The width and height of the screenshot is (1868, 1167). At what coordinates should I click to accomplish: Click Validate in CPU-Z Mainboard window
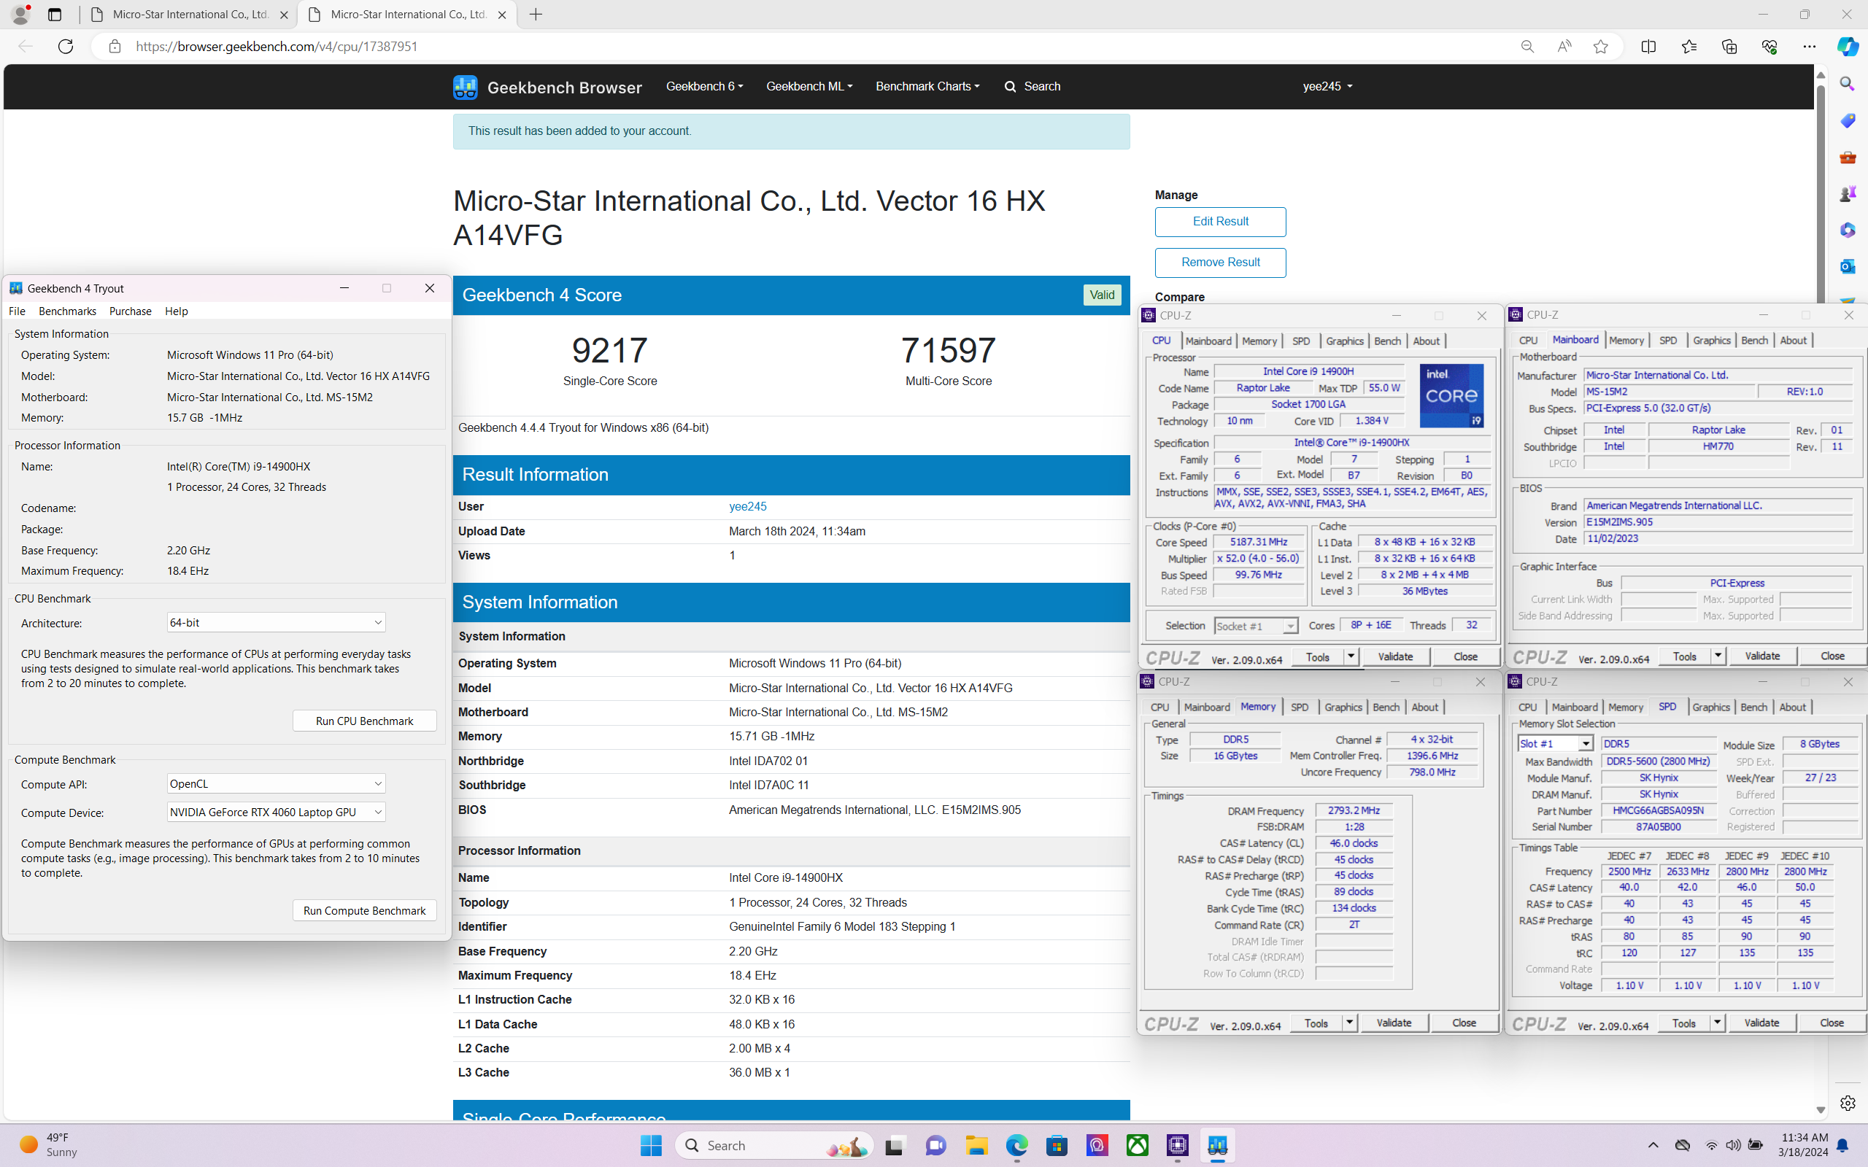(1762, 656)
